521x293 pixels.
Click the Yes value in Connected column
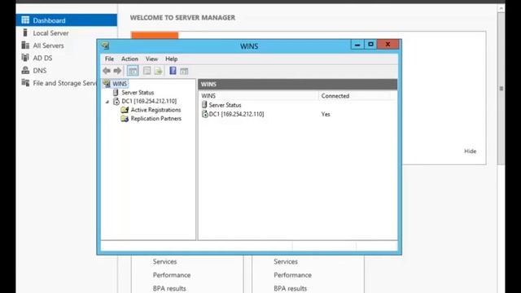[x=326, y=114]
